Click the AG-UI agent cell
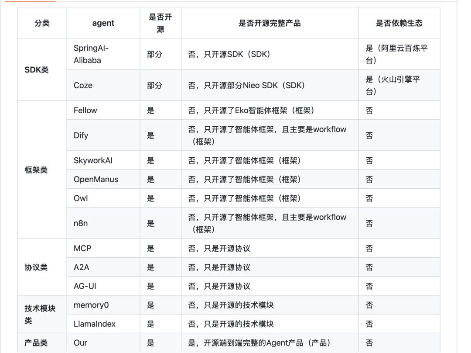Screen dimensions: 471x353 click(103, 286)
